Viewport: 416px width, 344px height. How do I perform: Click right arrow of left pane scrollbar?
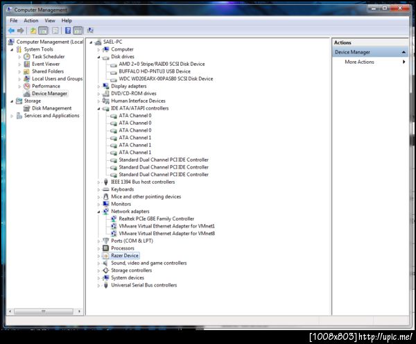click(x=79, y=311)
